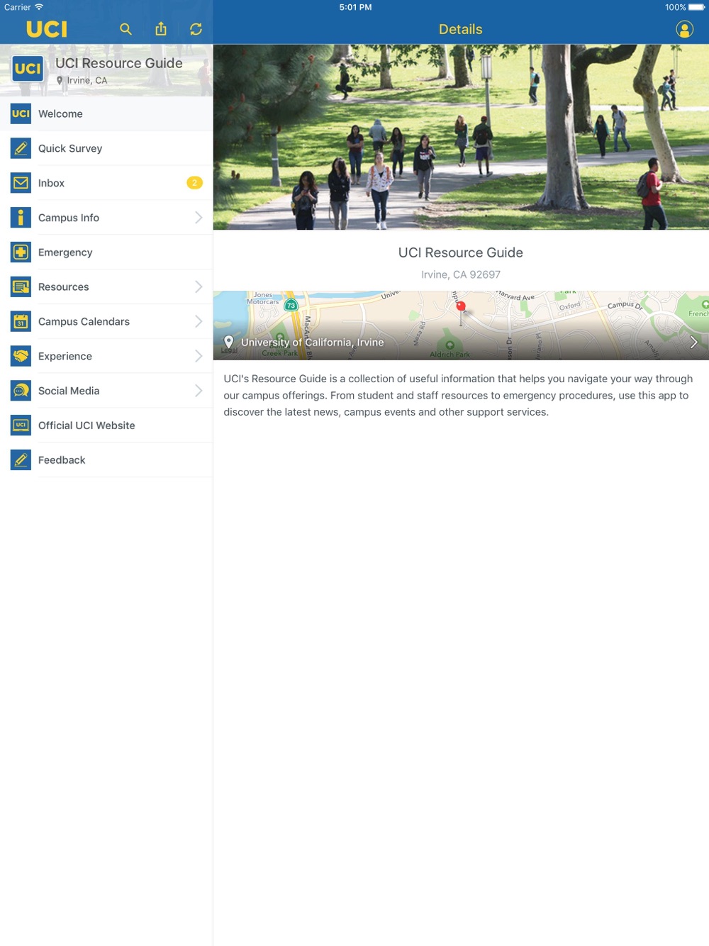Image resolution: width=709 pixels, height=946 pixels.
Task: Open map via right chevron
Action: point(693,342)
